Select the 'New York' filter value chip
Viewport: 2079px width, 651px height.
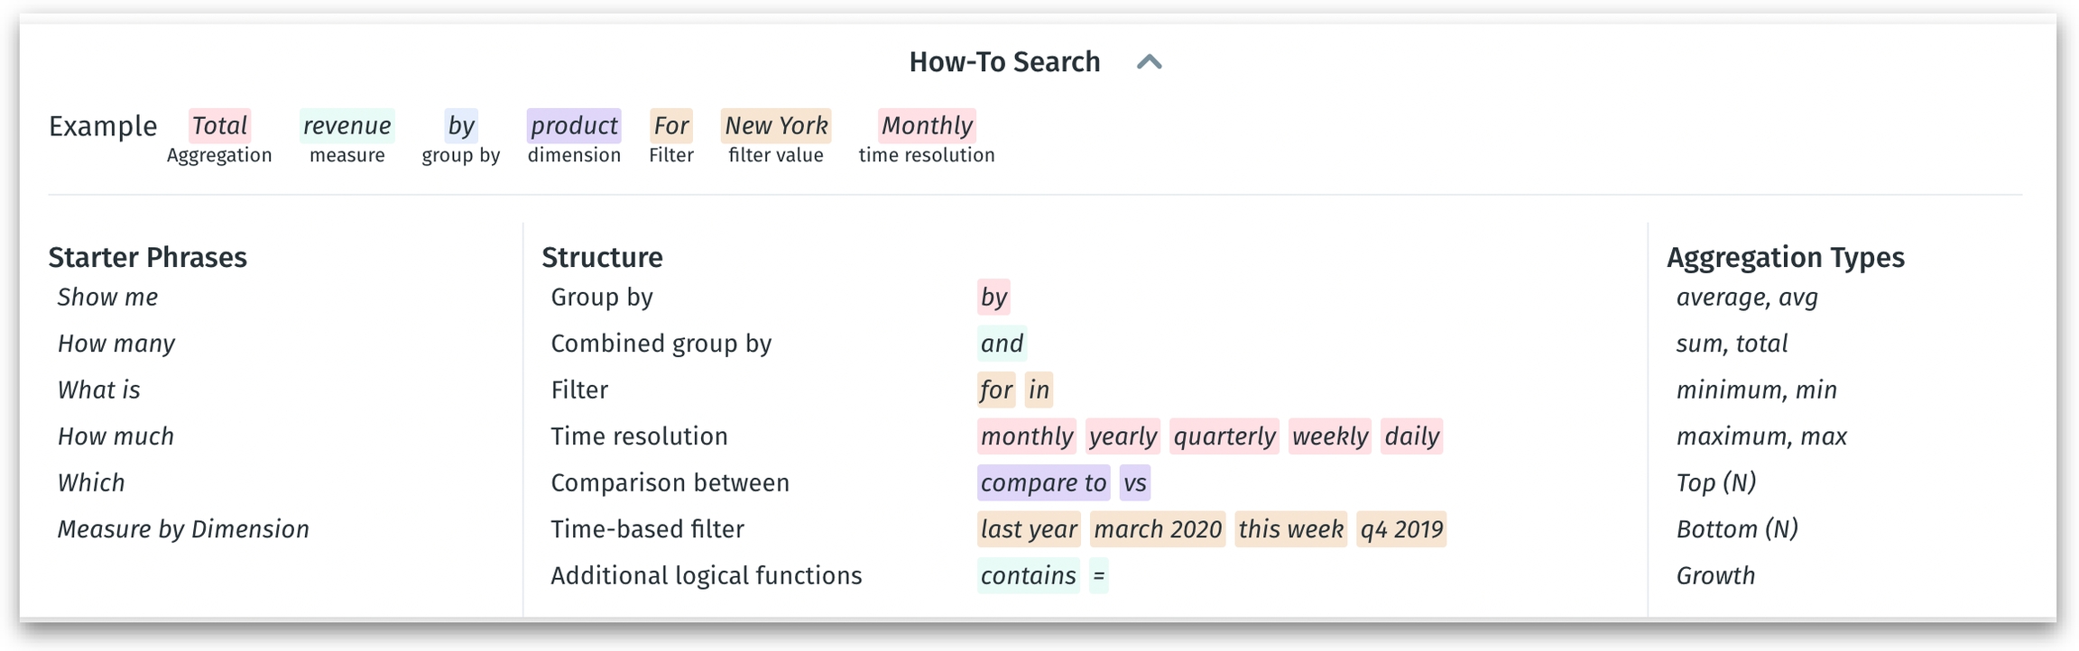click(x=776, y=125)
